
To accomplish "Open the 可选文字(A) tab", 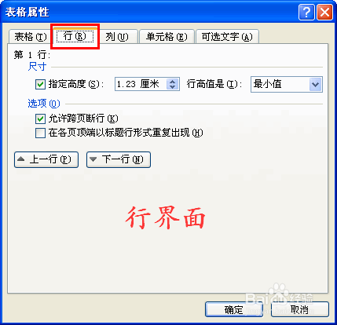I will [x=227, y=37].
